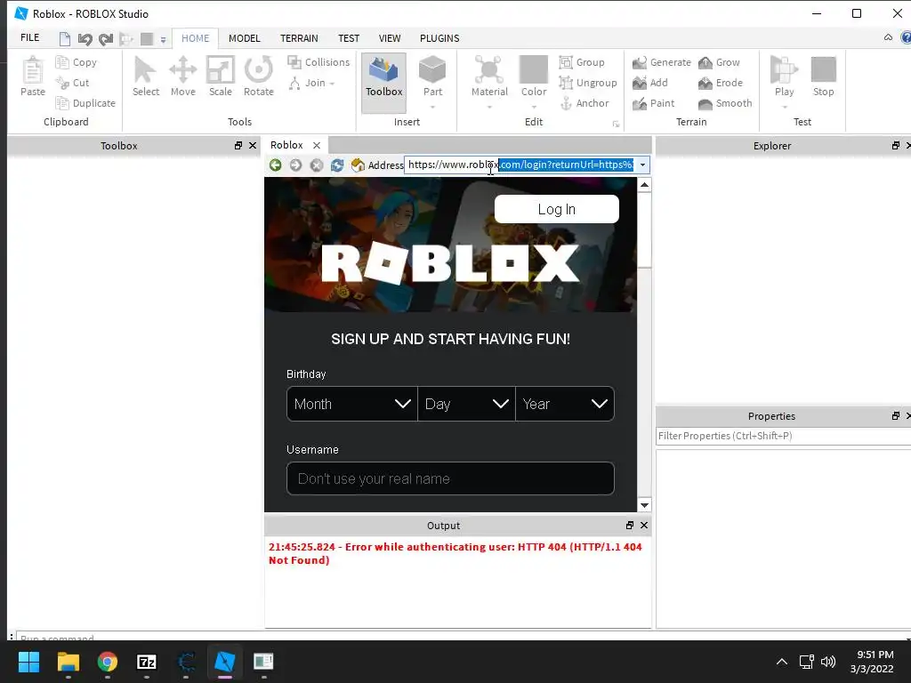Click the Group button
The width and height of the screenshot is (911, 683).
[582, 62]
